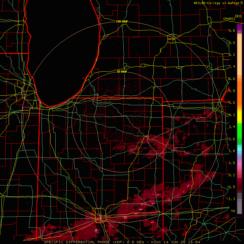Click the 100 NMI range ring label

pos(122,21)
